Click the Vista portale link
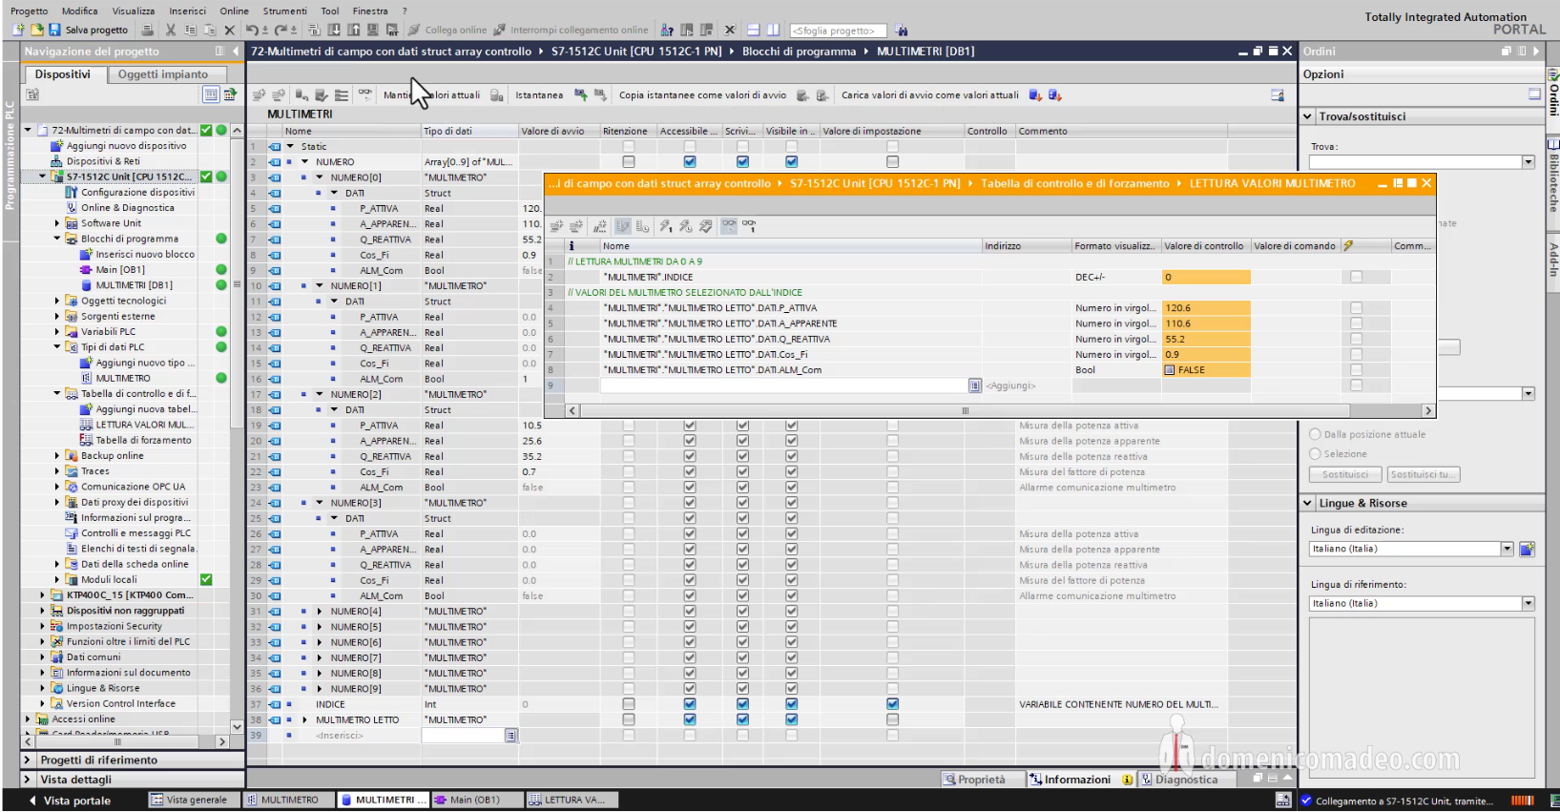Image resolution: width=1560 pixels, height=812 pixels. coord(76,801)
